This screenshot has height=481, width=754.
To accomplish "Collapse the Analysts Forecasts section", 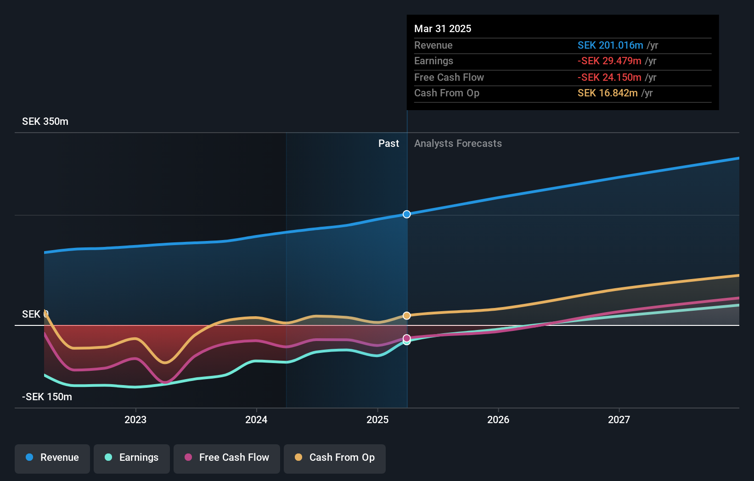I will point(457,143).
